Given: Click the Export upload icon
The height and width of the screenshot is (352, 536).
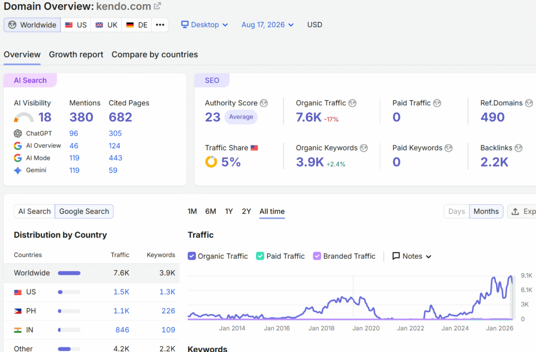Looking at the screenshot, I should 515,212.
